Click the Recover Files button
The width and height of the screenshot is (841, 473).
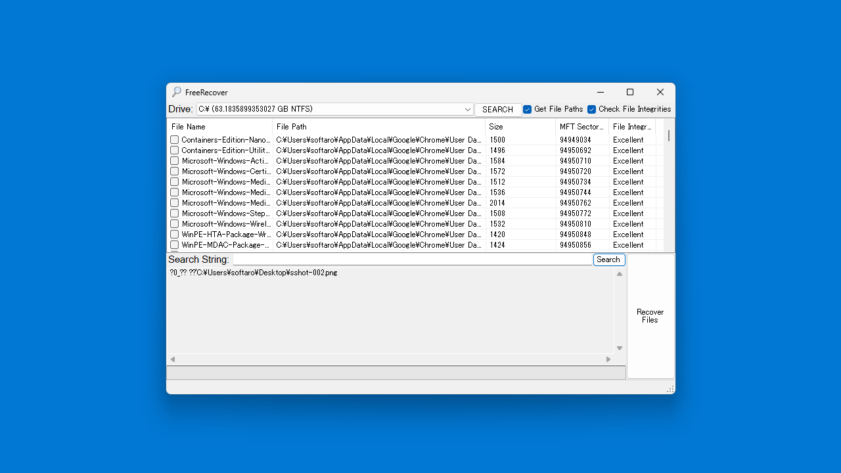(x=650, y=316)
